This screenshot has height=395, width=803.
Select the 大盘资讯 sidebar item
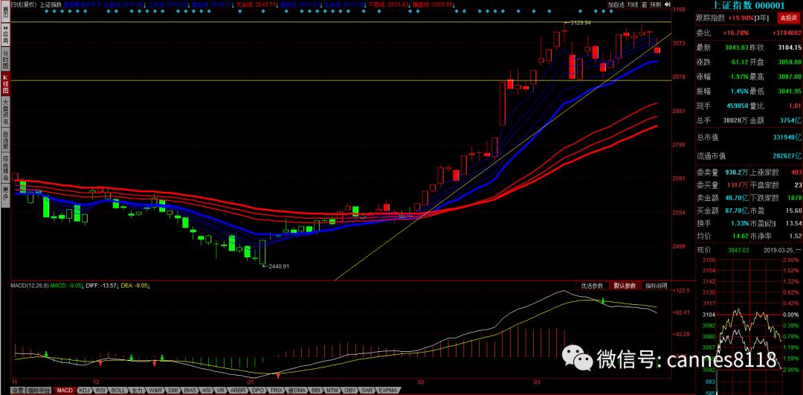(x=4, y=111)
